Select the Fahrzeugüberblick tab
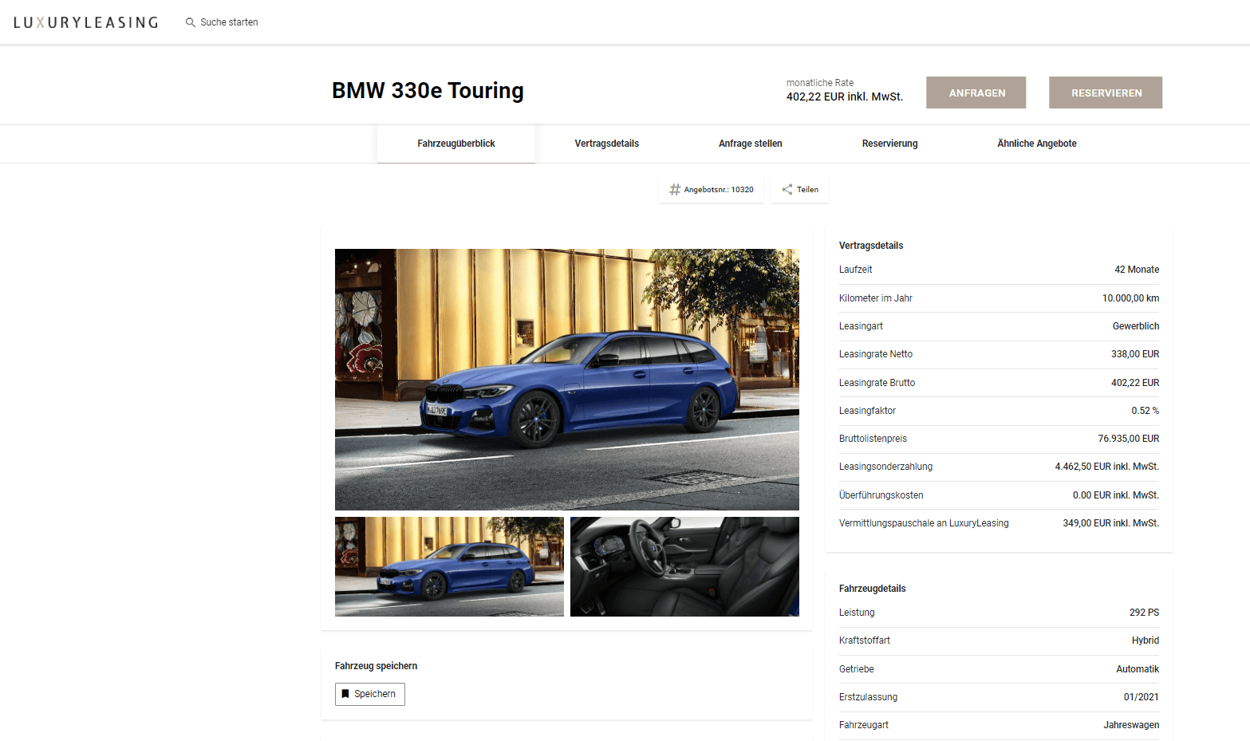The image size is (1250, 741). pyautogui.click(x=456, y=144)
